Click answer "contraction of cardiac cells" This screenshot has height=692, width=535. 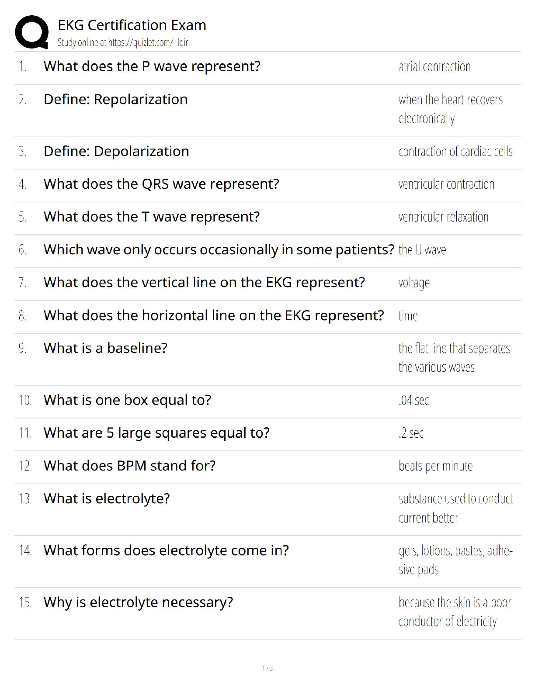(455, 152)
